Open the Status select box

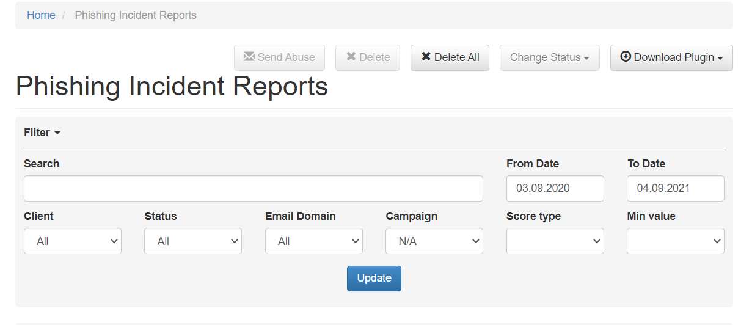click(193, 241)
